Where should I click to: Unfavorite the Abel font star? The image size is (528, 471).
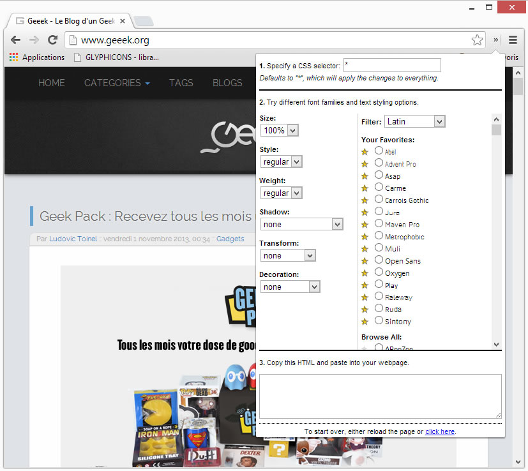[x=365, y=152]
